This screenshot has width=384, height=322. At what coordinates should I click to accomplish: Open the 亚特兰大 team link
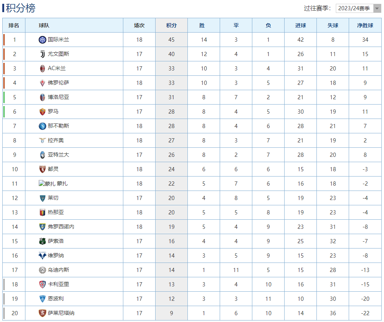58,155
